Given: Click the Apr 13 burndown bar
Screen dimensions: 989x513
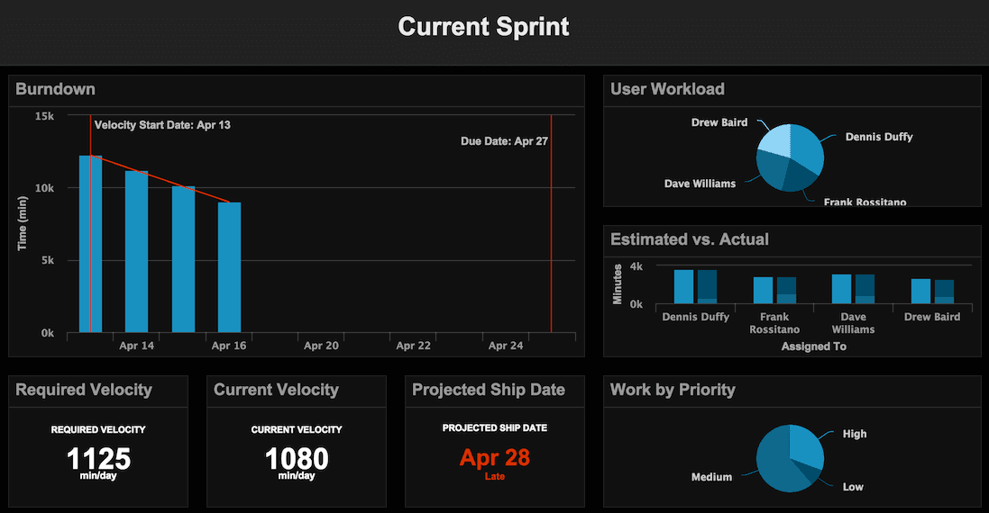Looking at the screenshot, I should (90, 244).
